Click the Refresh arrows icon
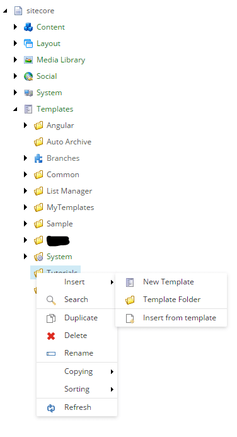 pos(51,408)
